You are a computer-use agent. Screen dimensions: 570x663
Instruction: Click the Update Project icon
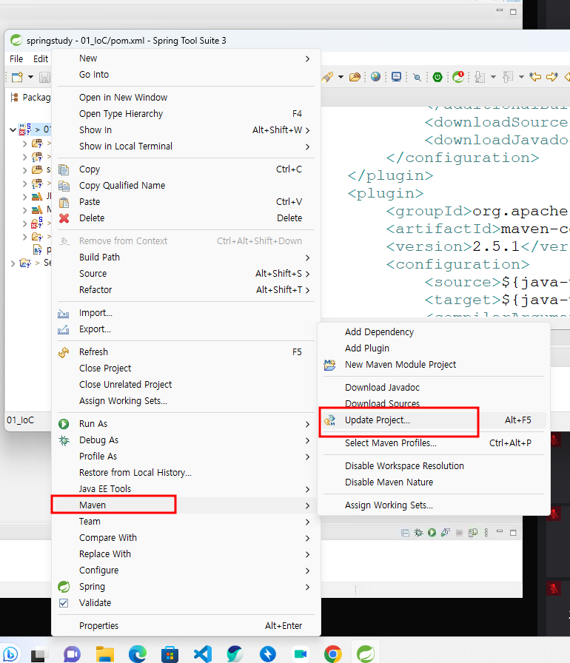[x=330, y=420]
